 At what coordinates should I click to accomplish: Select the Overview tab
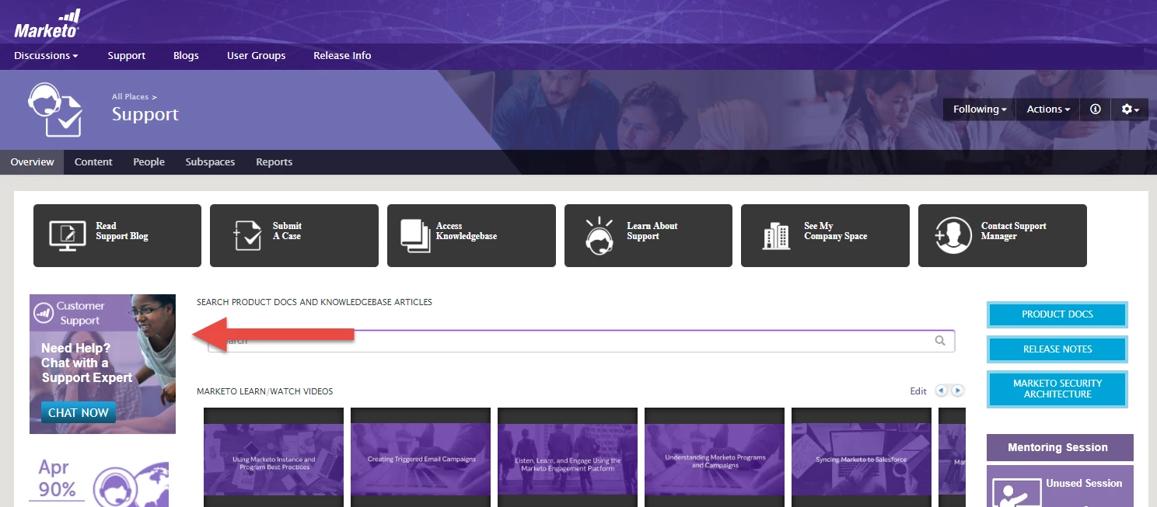point(32,162)
